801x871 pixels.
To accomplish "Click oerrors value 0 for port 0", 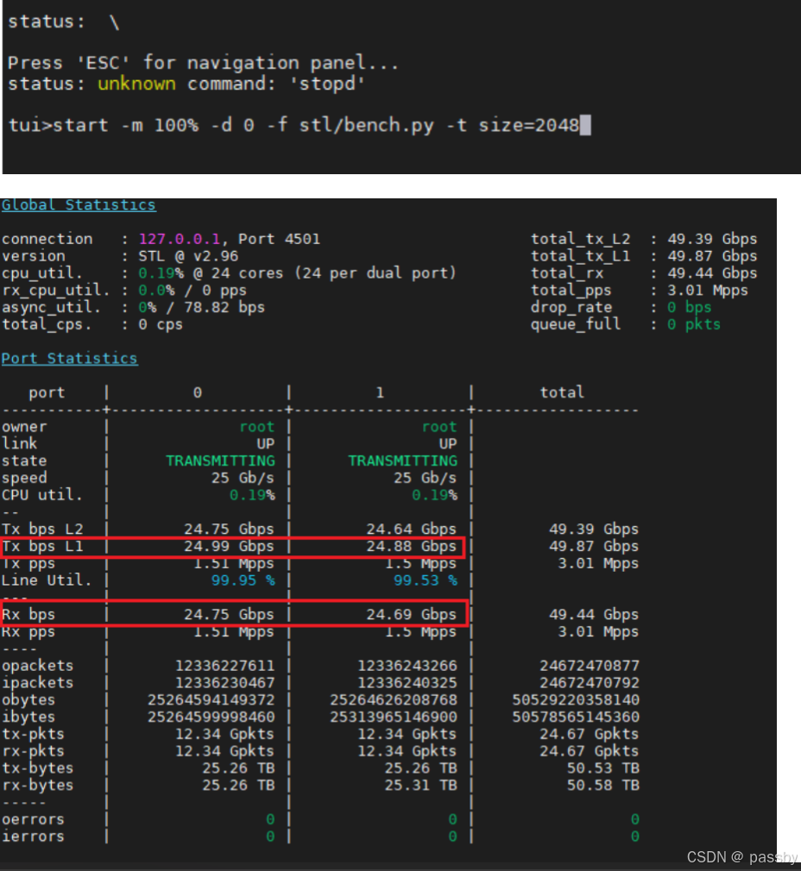I will point(270,820).
